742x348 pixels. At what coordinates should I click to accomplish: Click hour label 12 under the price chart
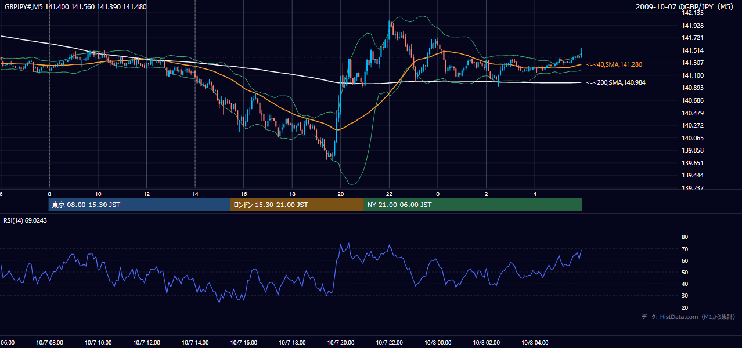[146, 194]
